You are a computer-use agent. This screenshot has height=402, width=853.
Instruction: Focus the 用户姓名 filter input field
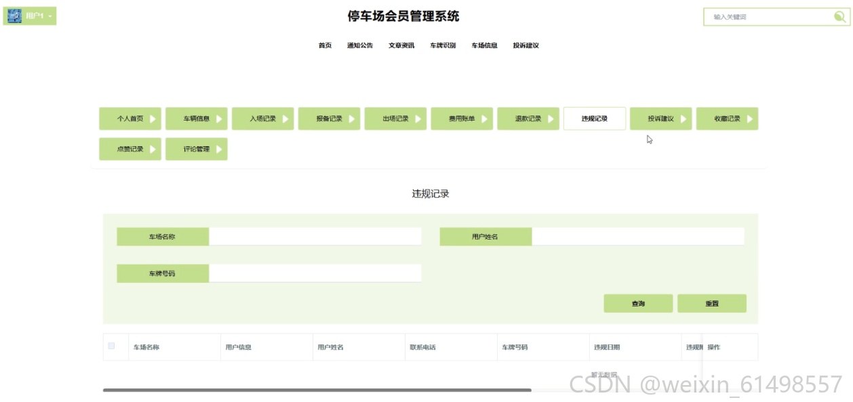click(x=638, y=237)
